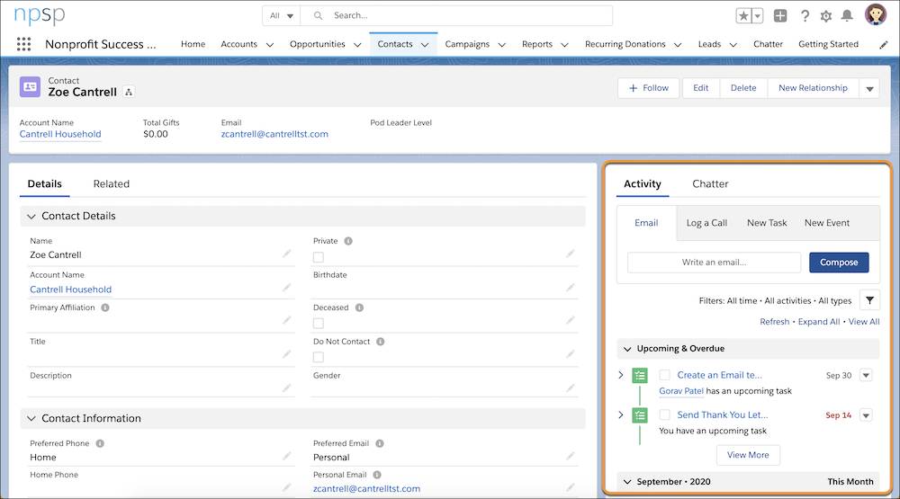Click the Edit button

[x=701, y=88]
